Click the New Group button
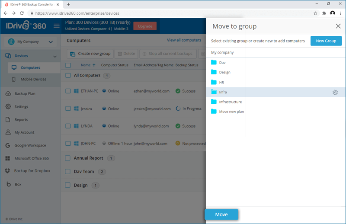 click(326, 41)
